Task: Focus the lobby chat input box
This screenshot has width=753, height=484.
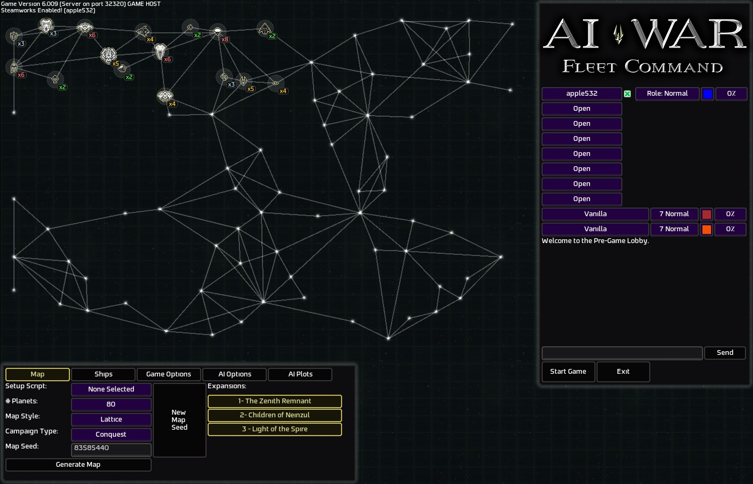Action: point(622,353)
